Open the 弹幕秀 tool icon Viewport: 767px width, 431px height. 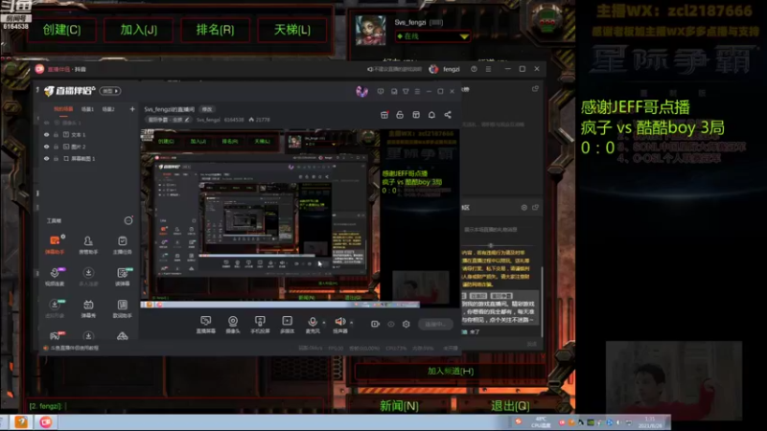pos(88,308)
